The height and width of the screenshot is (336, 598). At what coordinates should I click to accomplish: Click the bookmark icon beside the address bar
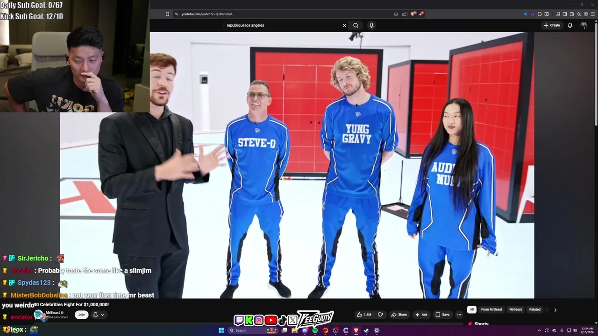coord(167,14)
